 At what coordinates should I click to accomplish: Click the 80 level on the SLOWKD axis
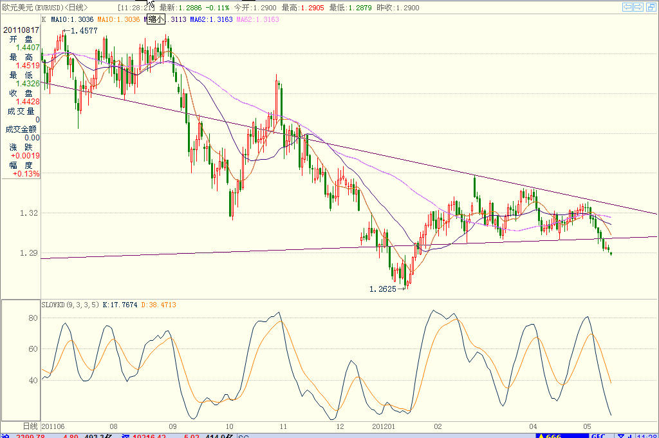[x=33, y=318]
